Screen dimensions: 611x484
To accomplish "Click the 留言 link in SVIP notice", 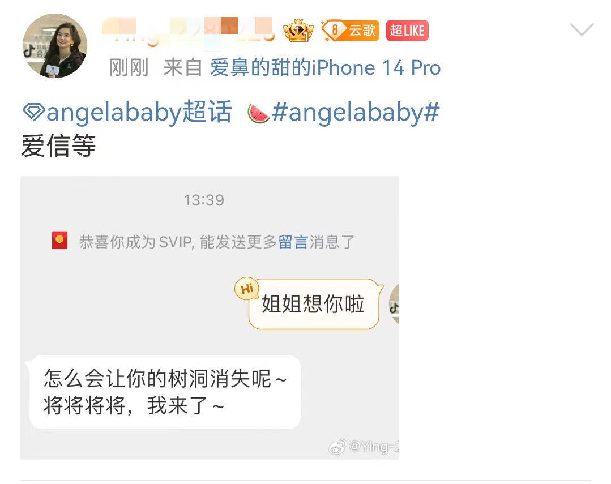I will point(293,242).
